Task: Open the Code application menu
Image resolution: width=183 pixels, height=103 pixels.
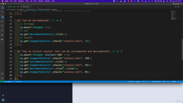Action: [x=7, y=1]
